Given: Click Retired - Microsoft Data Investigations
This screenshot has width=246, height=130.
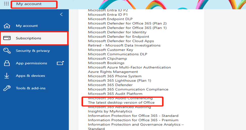Looking at the screenshot, I should pyautogui.click(x=124, y=45).
